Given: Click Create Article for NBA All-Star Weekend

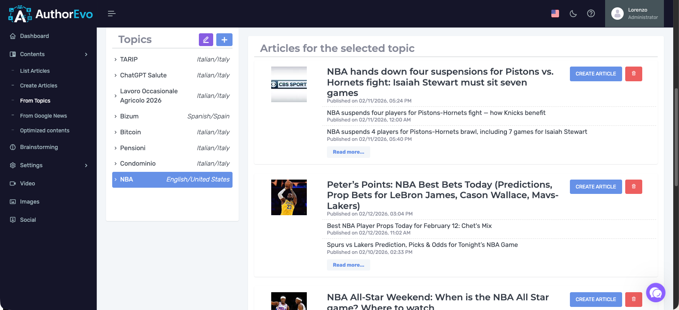Looking at the screenshot, I should [x=596, y=300].
